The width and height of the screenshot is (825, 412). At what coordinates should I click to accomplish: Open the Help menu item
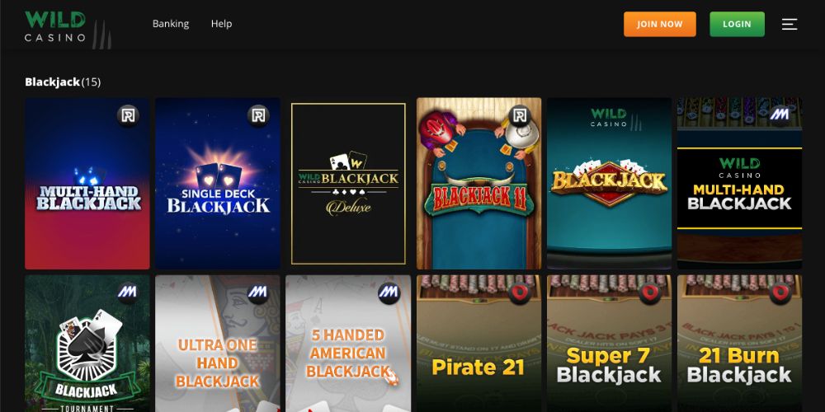[221, 24]
